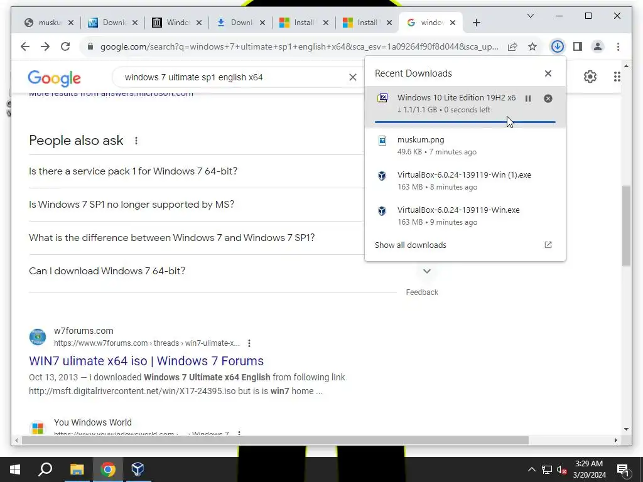Go to Google logo homepage
This screenshot has height=482, width=643.
click(54, 78)
